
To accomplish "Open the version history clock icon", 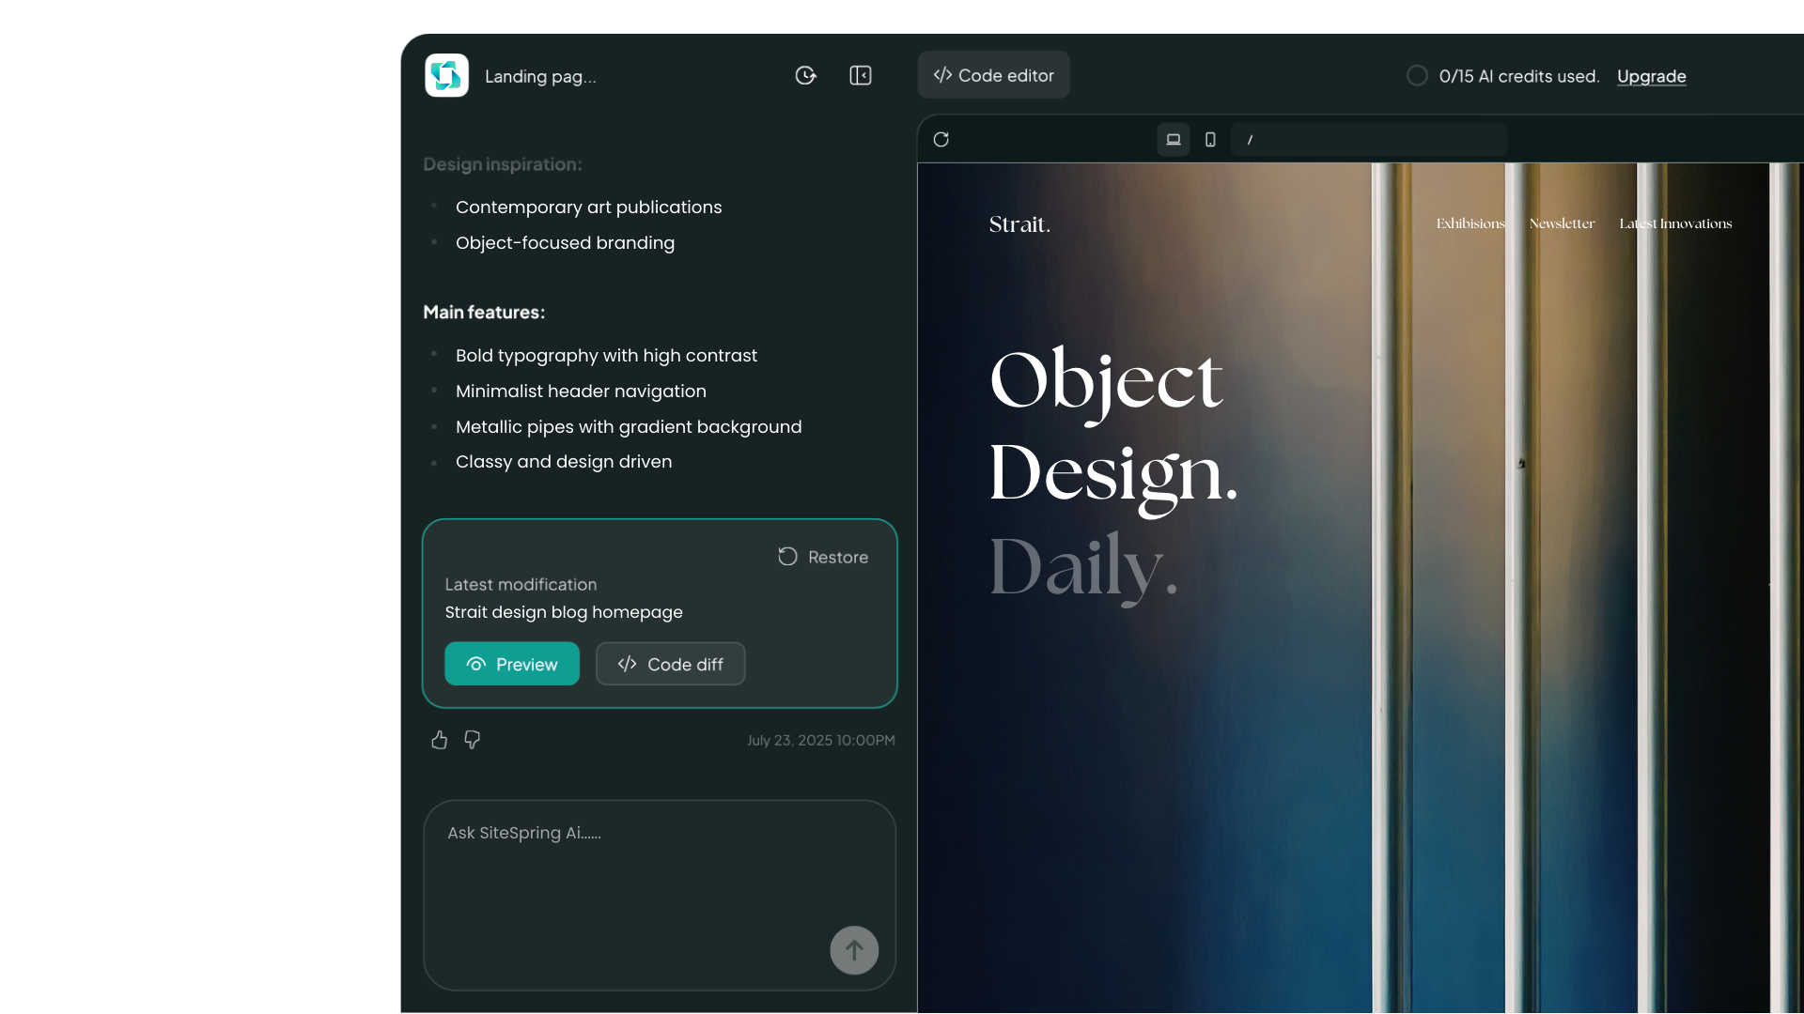I will (805, 75).
